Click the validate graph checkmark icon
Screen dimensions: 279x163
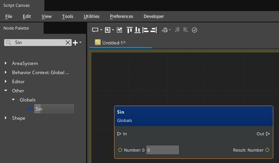194,30
